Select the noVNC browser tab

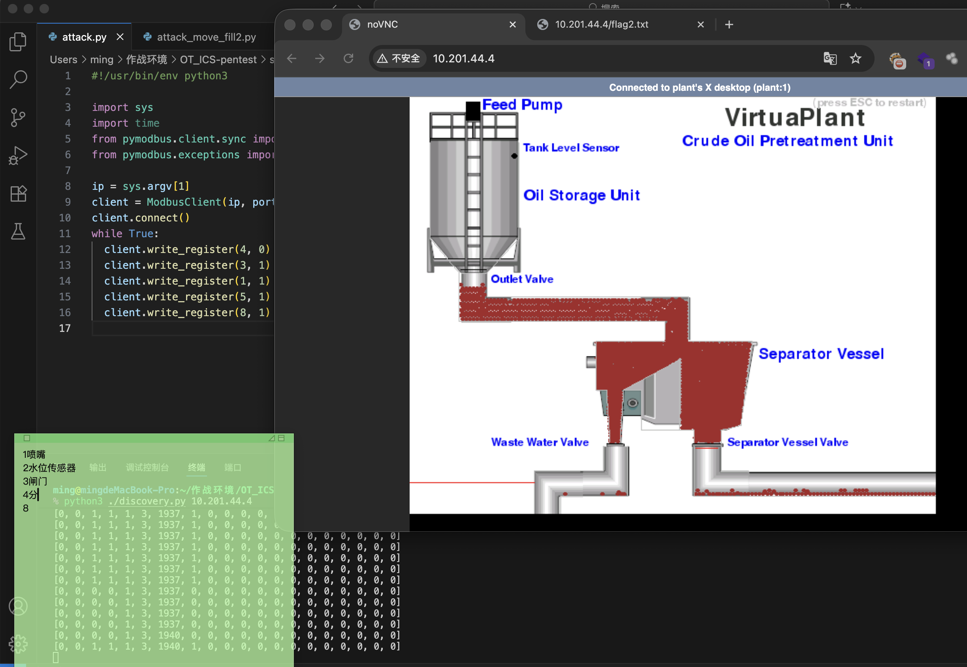point(433,24)
